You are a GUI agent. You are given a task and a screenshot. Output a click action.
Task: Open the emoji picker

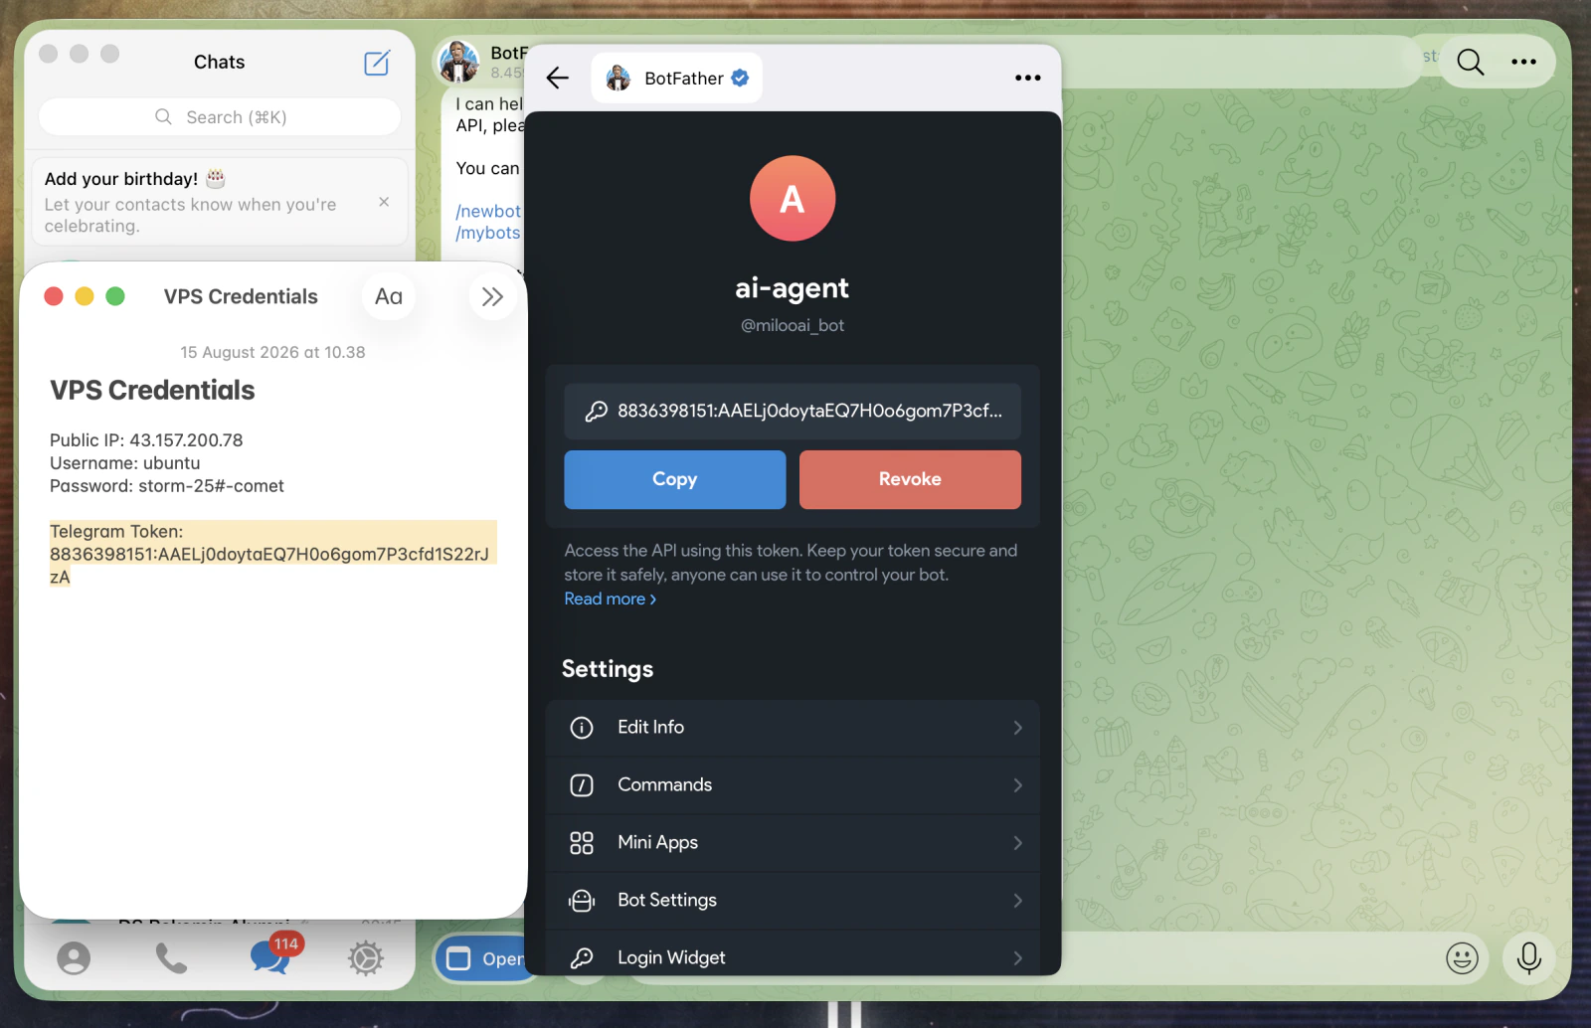coord(1462,958)
